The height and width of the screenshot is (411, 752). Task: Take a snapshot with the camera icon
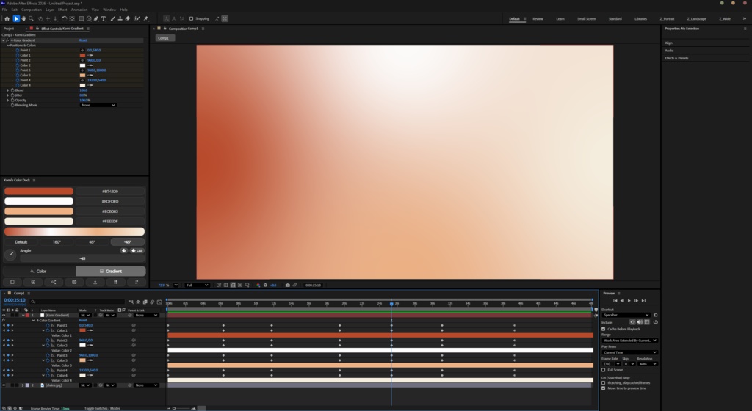(x=287, y=285)
